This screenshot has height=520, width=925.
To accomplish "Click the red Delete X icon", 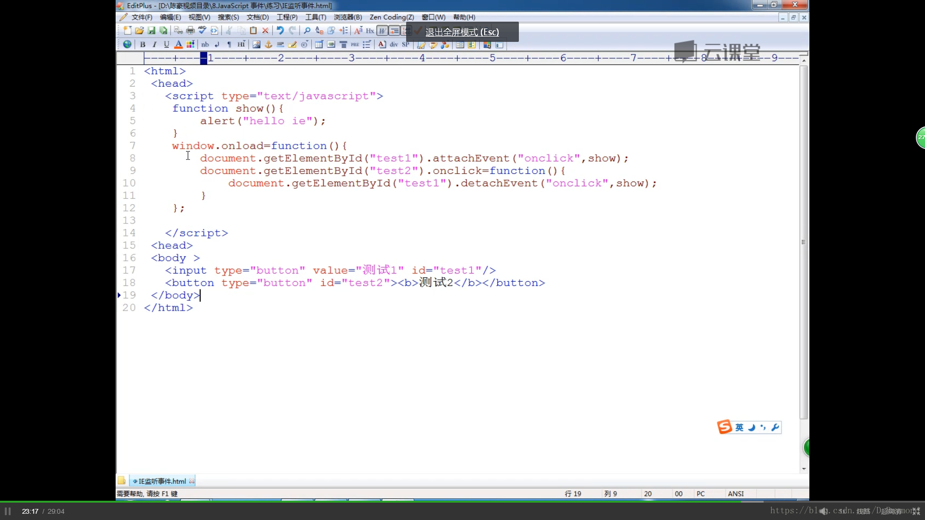I will [265, 31].
